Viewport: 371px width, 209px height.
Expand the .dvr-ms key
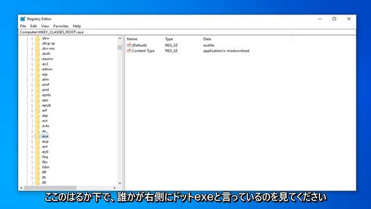pyautogui.click(x=32, y=49)
